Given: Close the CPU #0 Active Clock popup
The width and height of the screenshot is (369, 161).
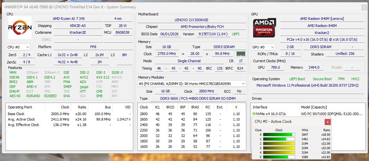Looking at the screenshot, I should (327, 122).
